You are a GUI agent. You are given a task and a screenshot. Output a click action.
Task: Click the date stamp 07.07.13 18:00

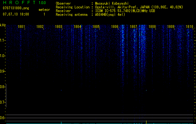pyautogui.click(x=16, y=14)
